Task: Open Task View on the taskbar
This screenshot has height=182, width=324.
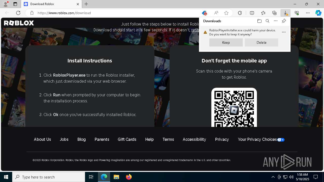Action: [91, 177]
